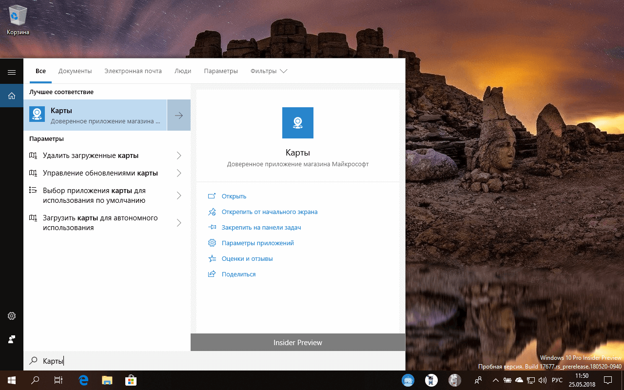
Task: Switch to the Документы tab
Action: pos(75,71)
